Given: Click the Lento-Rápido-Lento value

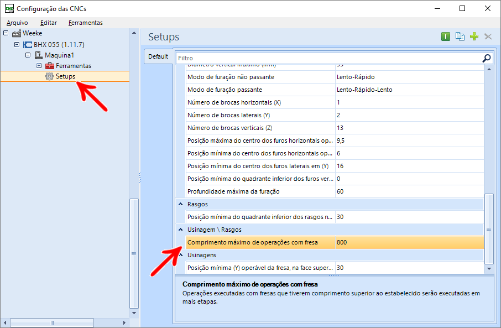Looking at the screenshot, I should point(364,90).
